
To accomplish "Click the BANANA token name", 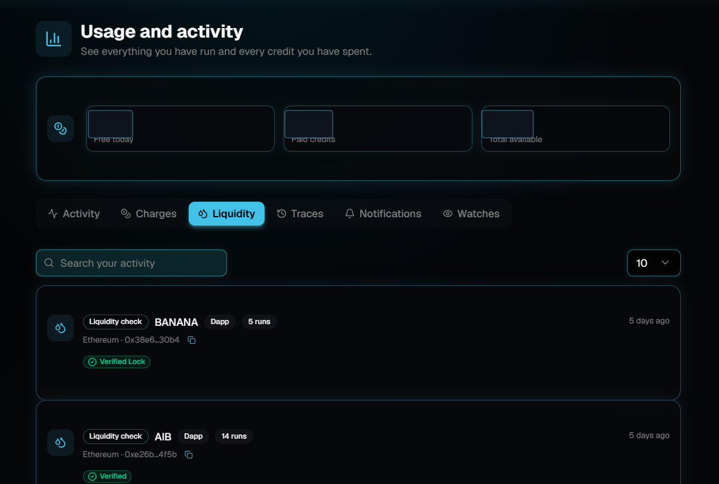I will point(176,322).
